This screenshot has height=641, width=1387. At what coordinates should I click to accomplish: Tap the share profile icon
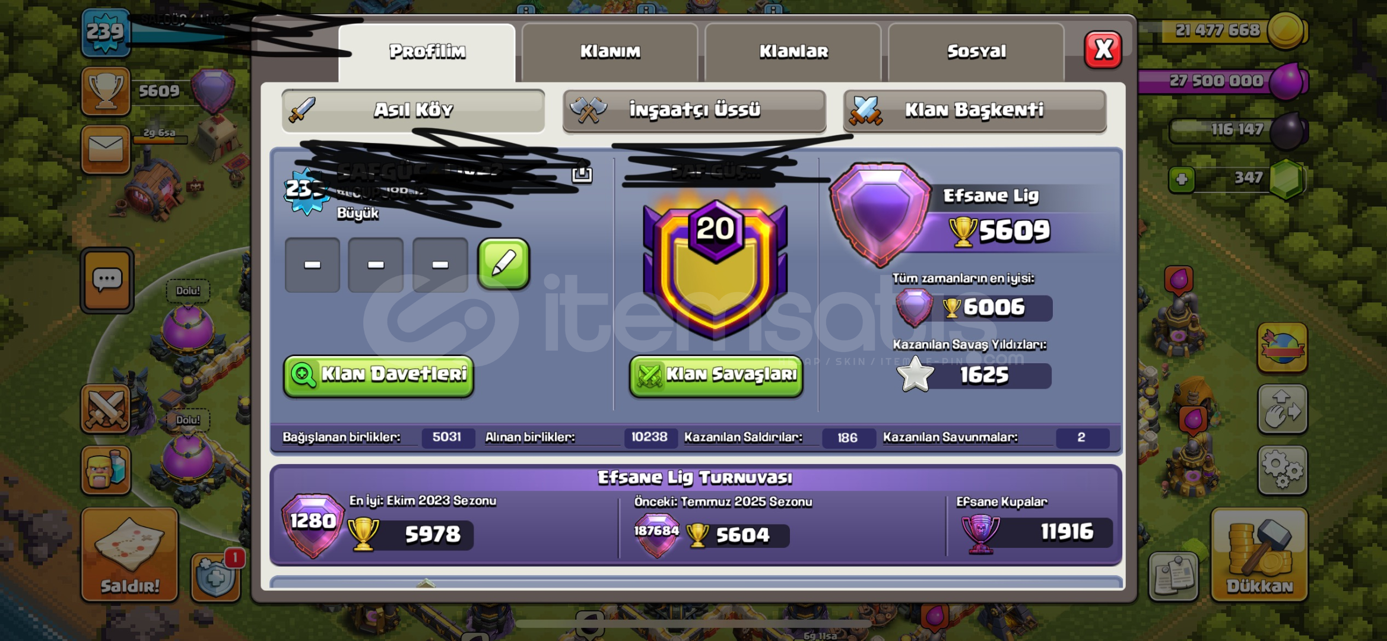pos(582,173)
